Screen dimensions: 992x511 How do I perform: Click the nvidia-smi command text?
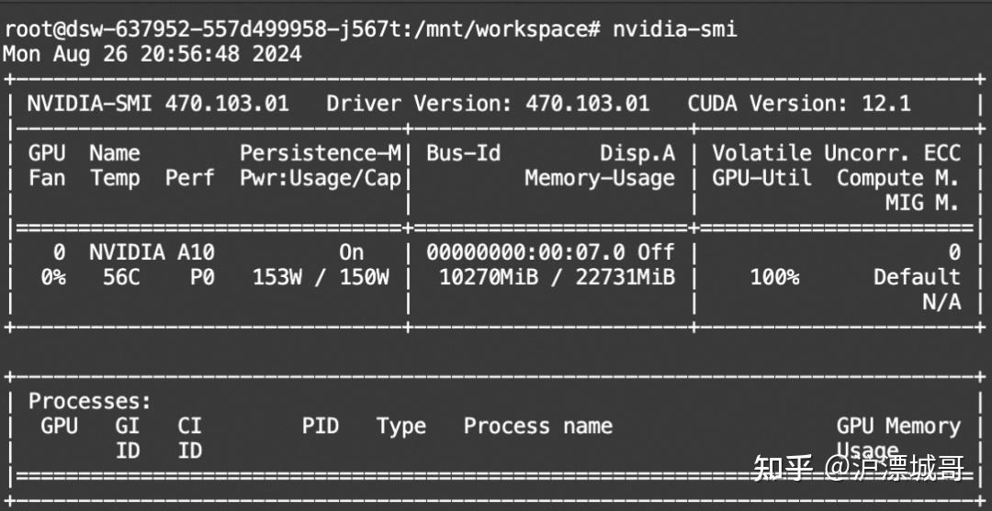(x=675, y=29)
